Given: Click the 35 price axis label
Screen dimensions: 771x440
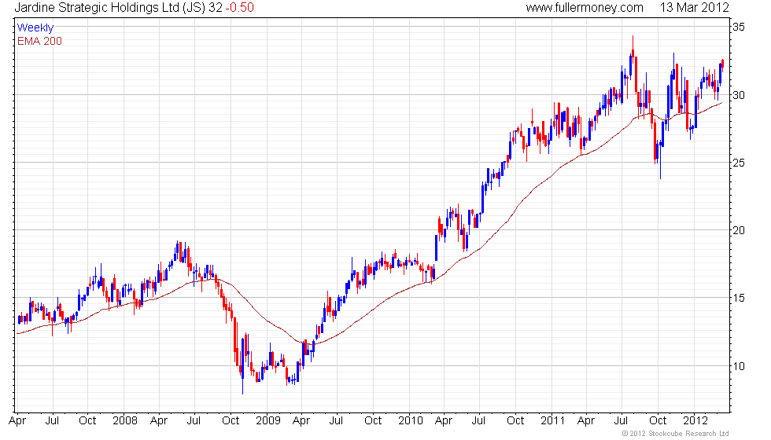Looking at the screenshot, I should tap(738, 27).
